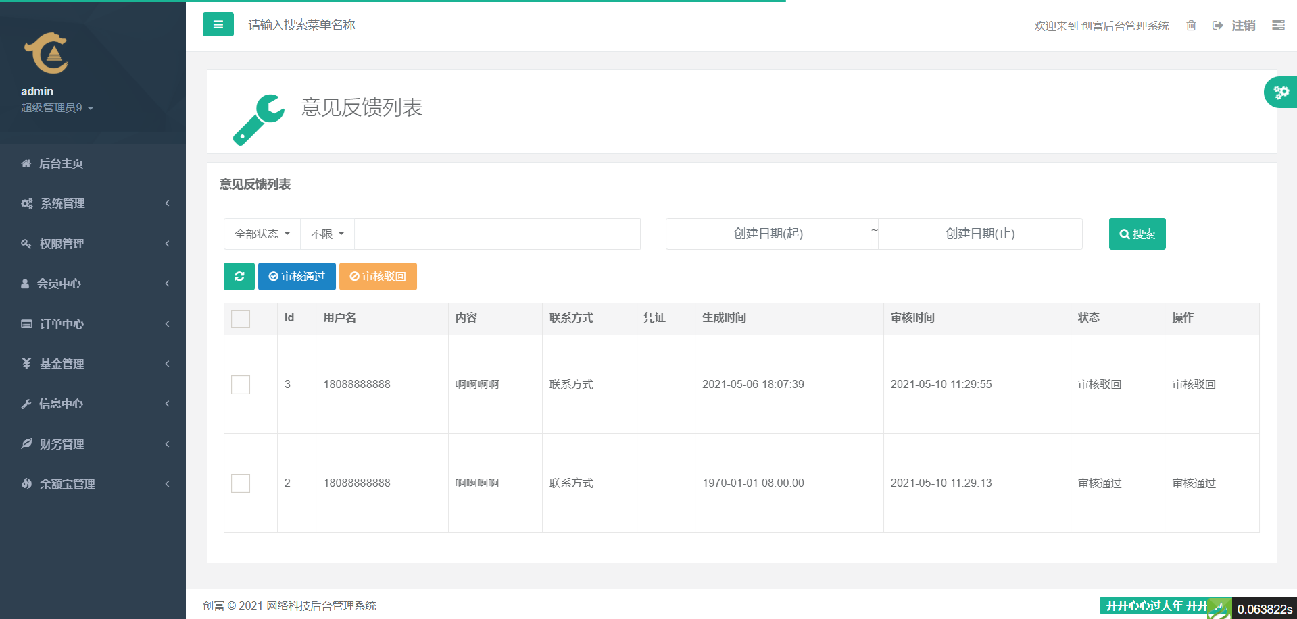Expand the 超级管理员9 user dropdown
The width and height of the screenshot is (1297, 619).
tap(57, 108)
